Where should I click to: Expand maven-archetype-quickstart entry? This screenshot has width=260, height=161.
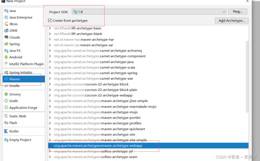pos(50,129)
